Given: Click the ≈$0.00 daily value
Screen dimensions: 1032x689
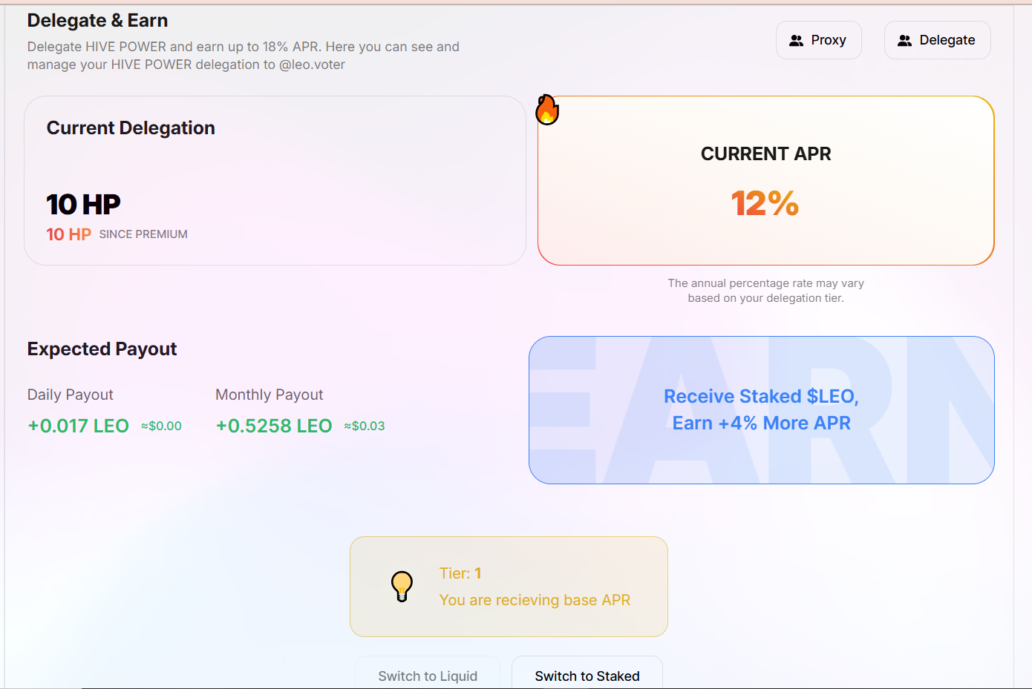Looking at the screenshot, I should coord(161,426).
